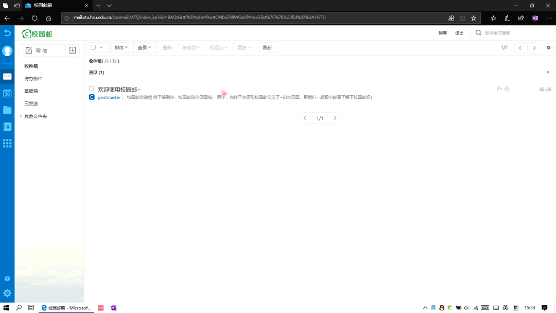The width and height of the screenshot is (556, 313).
Task: Click the bottom 1/1 page indicator
Action: (x=320, y=118)
